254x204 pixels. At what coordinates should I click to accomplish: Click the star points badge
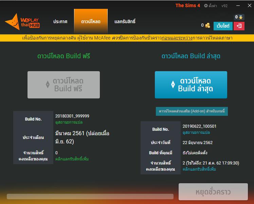pos(239,17)
